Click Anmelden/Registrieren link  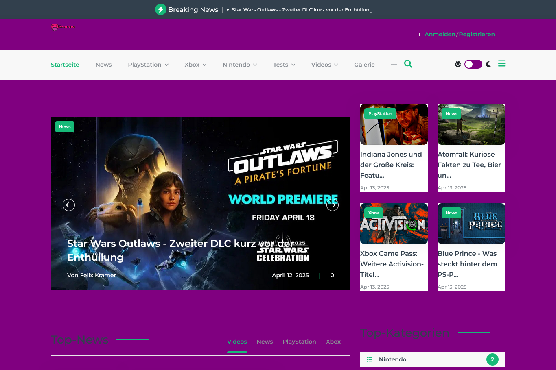[x=460, y=34]
